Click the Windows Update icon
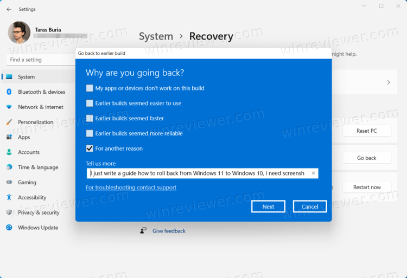This screenshot has width=407, height=278. click(x=9, y=228)
